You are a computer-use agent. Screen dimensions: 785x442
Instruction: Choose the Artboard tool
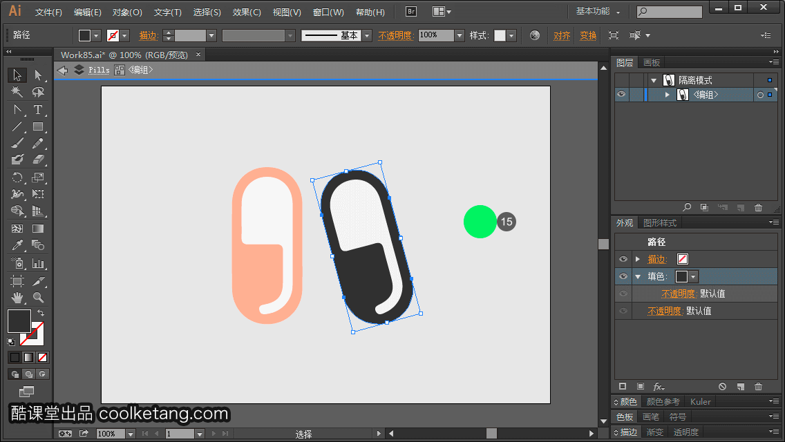17,280
